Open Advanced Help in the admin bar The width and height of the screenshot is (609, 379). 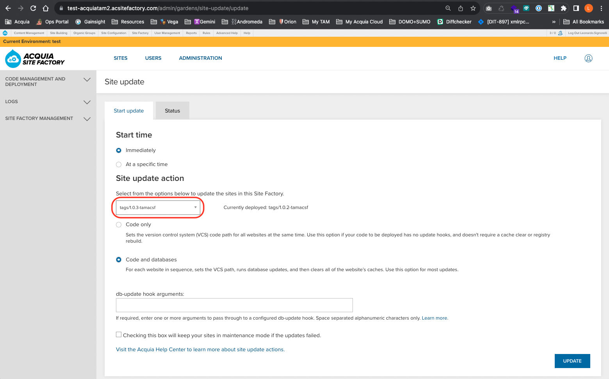click(x=227, y=33)
